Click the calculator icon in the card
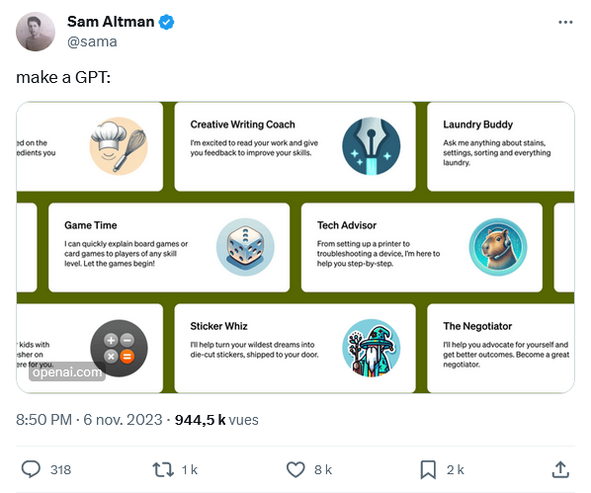 pos(119,349)
